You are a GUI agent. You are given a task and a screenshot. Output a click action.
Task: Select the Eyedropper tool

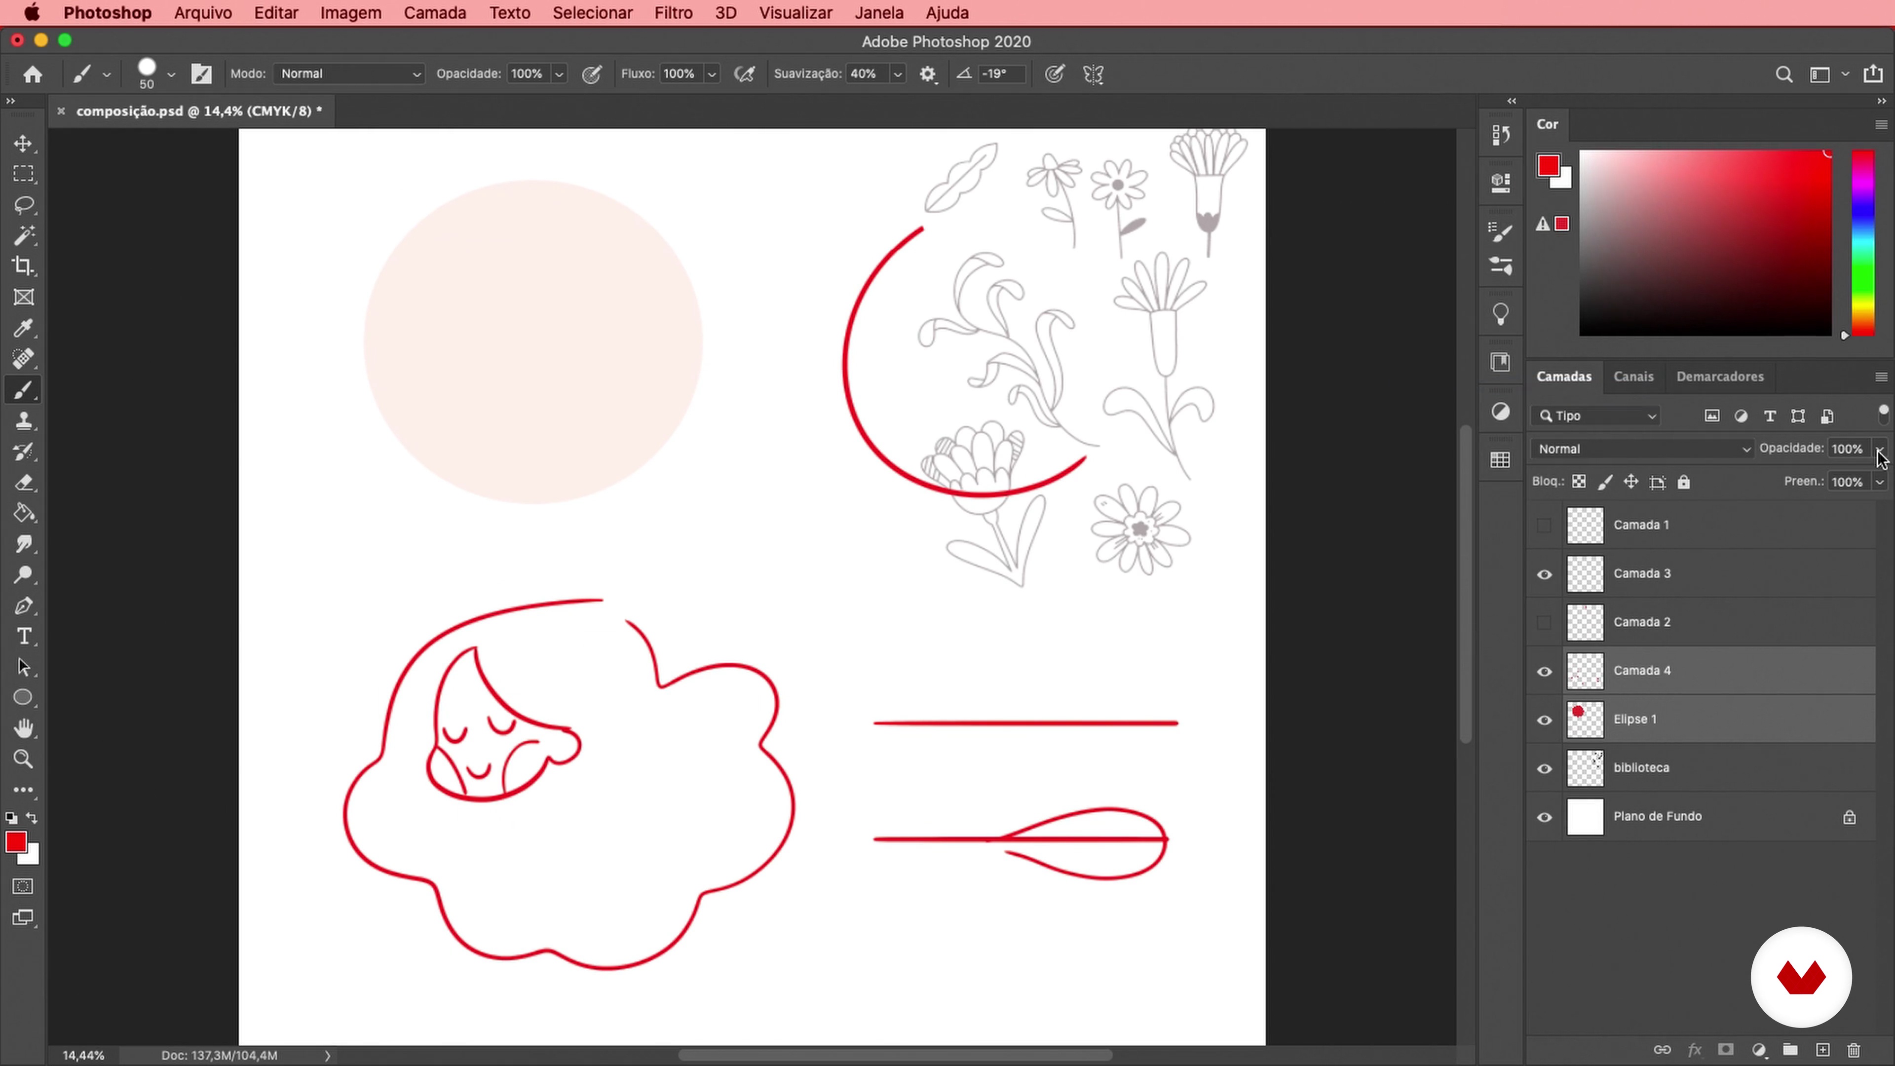(24, 328)
